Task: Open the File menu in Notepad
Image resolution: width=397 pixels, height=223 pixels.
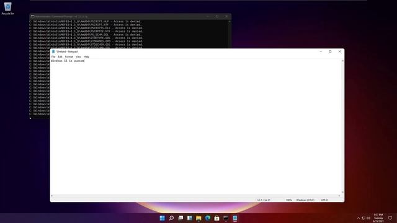Action: 53,56
